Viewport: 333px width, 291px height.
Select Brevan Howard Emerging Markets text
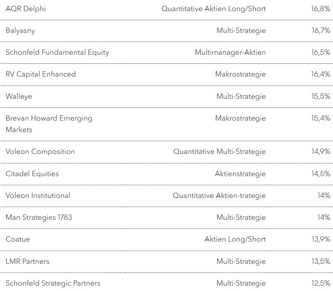[x=49, y=123]
